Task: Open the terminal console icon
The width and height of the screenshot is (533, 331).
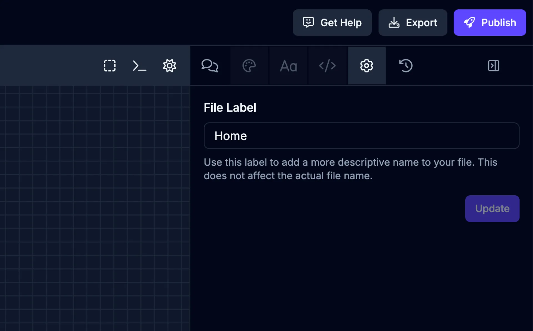Action: pos(139,66)
